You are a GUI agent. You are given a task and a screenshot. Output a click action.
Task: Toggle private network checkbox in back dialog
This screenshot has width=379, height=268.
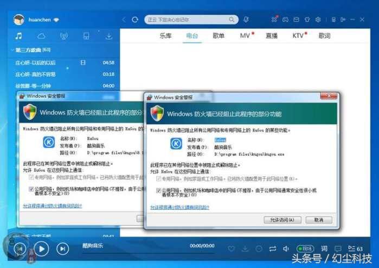tap(31, 177)
